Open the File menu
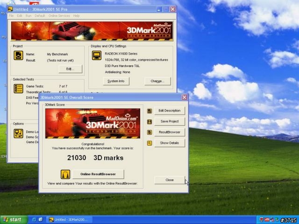299x224 pixels. click(11, 15)
